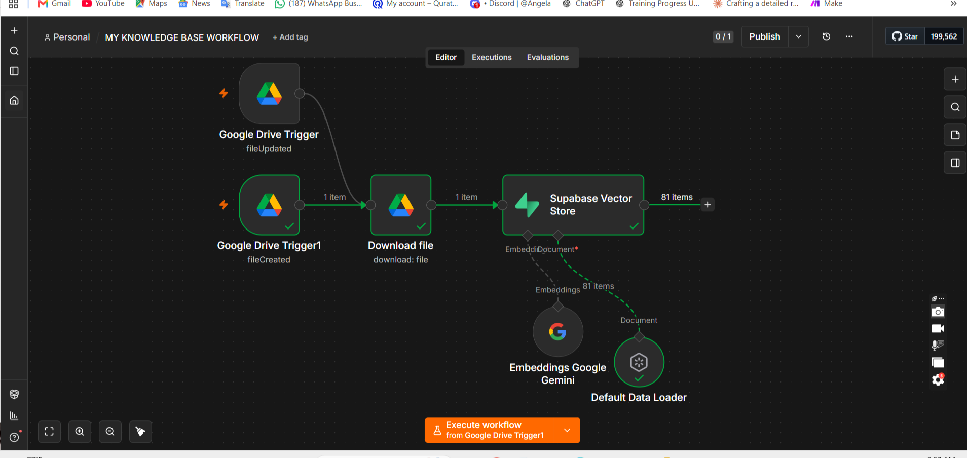Switch to the Executions tab

coord(492,57)
